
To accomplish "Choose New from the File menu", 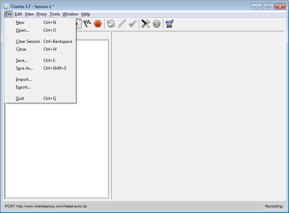I will [40, 22].
